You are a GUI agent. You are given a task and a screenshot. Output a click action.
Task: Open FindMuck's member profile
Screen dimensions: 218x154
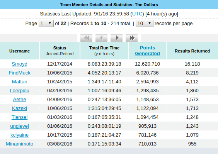tap(19, 73)
